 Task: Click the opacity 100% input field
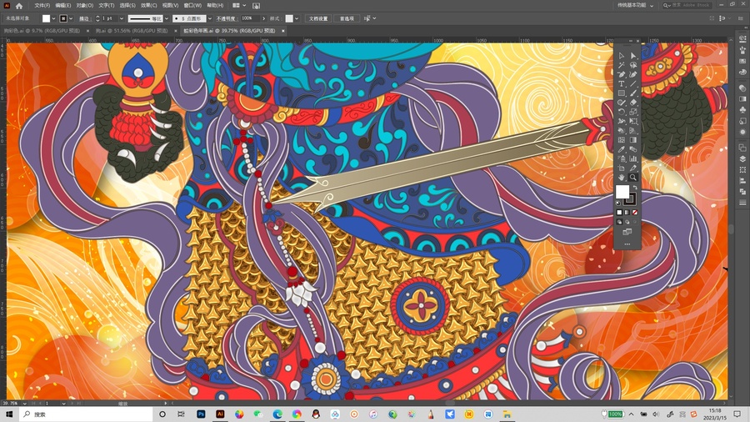click(250, 18)
